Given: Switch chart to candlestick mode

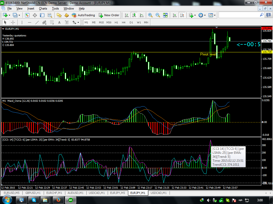Looking at the screenshot, I should 134,15.
